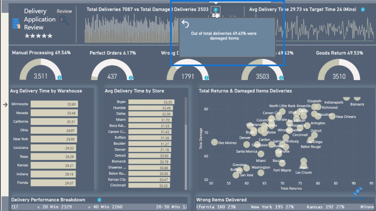Click 'New York 195 27%' in Wrong Items ticker
Image resolution: width=376 pixels, height=211 pixels.
point(272,207)
